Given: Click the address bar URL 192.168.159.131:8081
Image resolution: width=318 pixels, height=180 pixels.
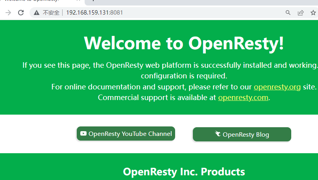Looking at the screenshot, I should click(94, 13).
